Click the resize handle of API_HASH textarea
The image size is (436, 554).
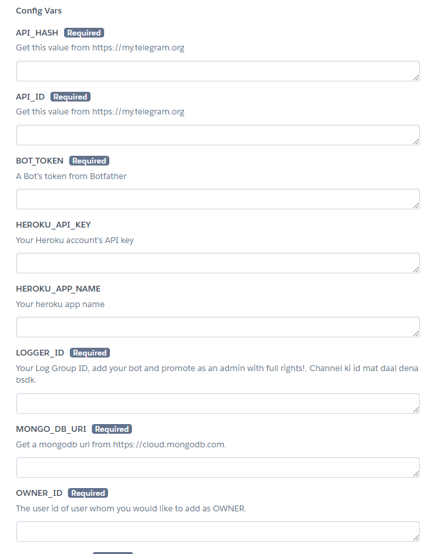(415, 77)
